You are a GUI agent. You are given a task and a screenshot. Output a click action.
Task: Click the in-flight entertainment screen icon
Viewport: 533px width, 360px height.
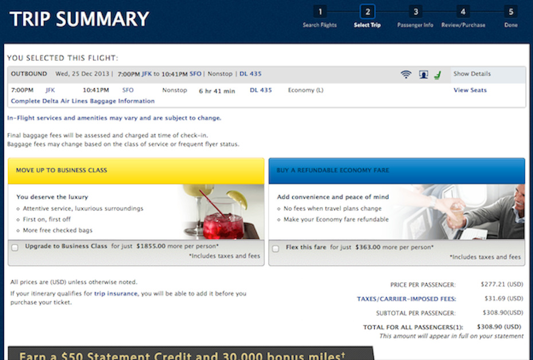[423, 74]
